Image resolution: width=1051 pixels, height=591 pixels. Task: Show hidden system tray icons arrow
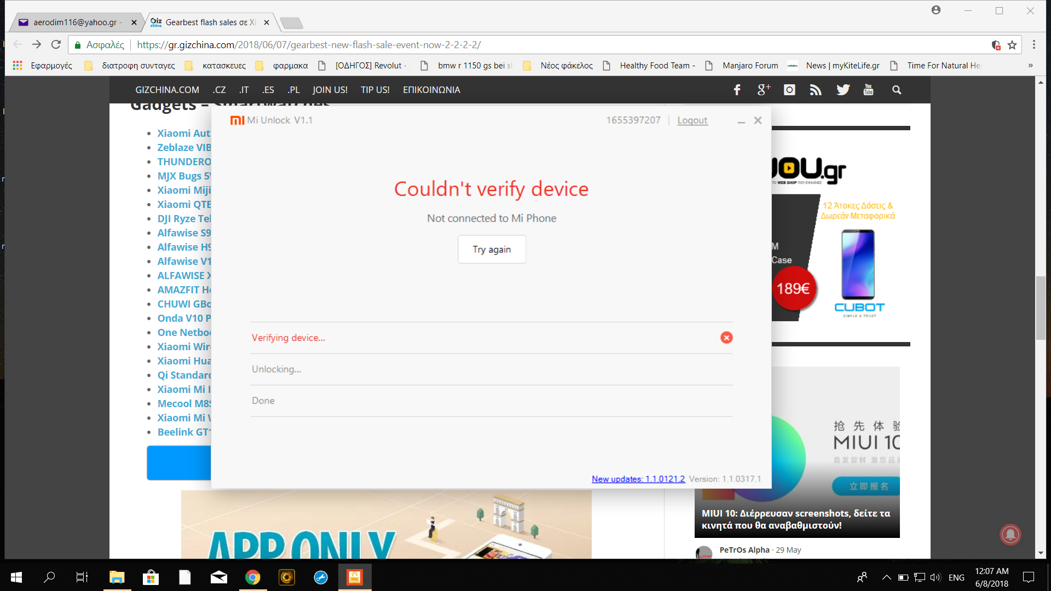click(x=886, y=577)
